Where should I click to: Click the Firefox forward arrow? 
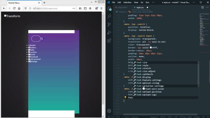[9, 9]
